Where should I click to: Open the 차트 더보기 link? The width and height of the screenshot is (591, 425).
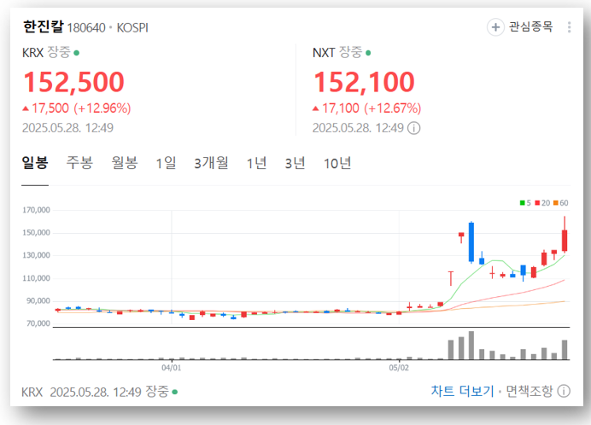coord(462,391)
